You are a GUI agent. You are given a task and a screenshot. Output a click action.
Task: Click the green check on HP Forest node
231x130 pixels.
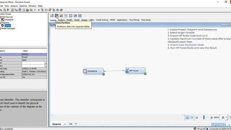pyautogui.click(x=145, y=74)
